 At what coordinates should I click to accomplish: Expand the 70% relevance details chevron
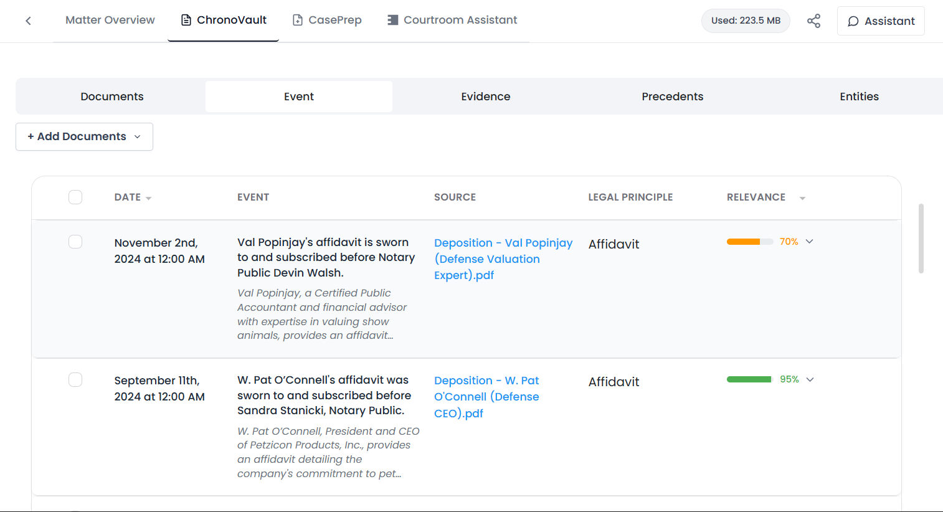(810, 241)
